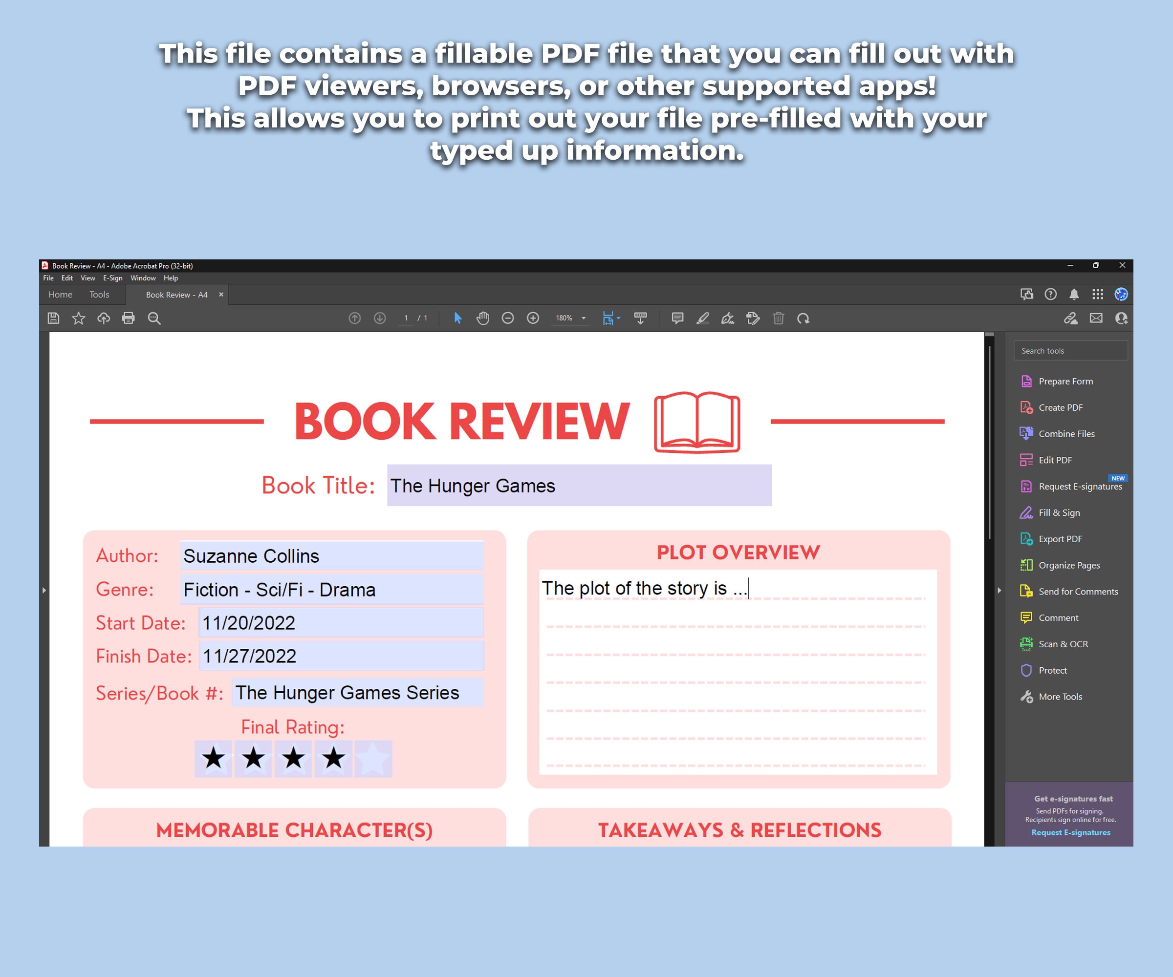Image resolution: width=1173 pixels, height=977 pixels.
Task: Add a sticky note comment
Action: [677, 318]
